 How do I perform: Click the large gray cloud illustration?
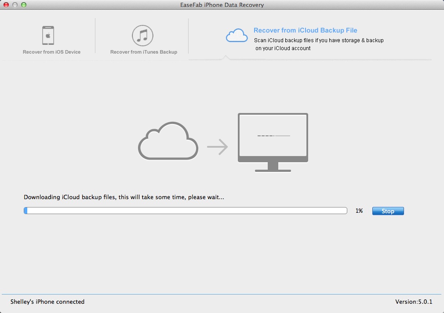168,141
